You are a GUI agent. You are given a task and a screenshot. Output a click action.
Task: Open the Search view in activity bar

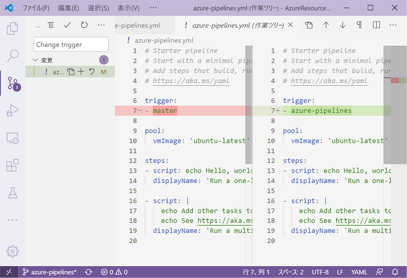pyautogui.click(x=12, y=56)
